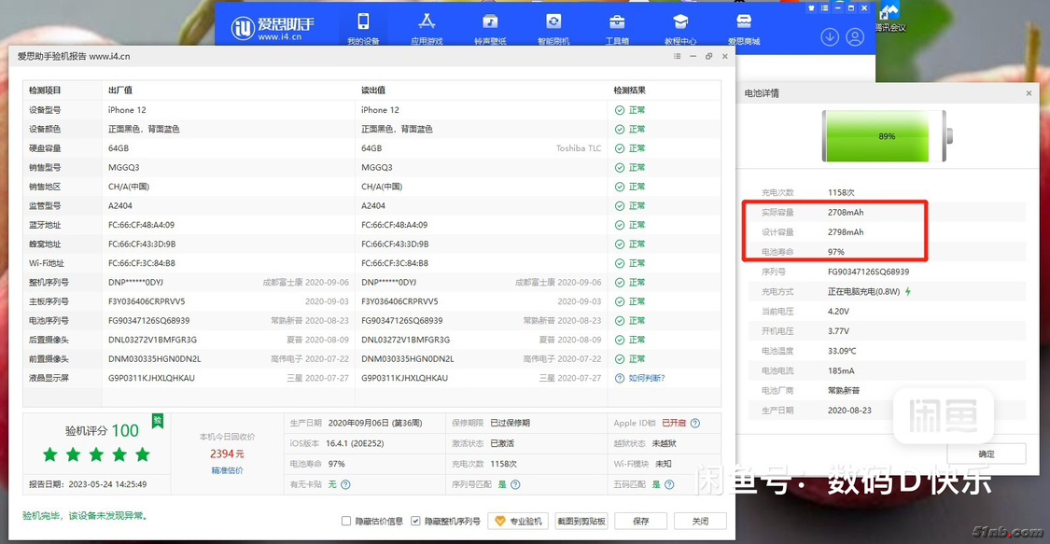Viewport: 1050px width, 544px height.
Task: Go to 智能刷机 smart flash
Action: coord(553,27)
